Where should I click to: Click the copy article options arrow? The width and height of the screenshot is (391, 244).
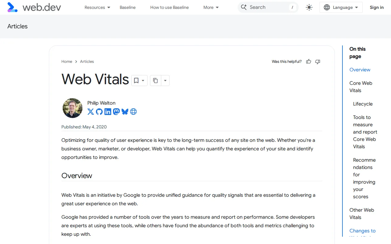point(165,81)
